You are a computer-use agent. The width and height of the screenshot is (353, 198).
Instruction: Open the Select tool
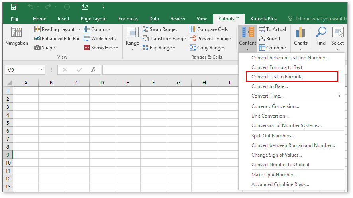[x=337, y=39]
